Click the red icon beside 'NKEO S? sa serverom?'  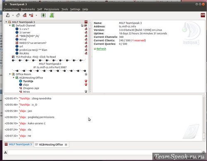[17, 43]
